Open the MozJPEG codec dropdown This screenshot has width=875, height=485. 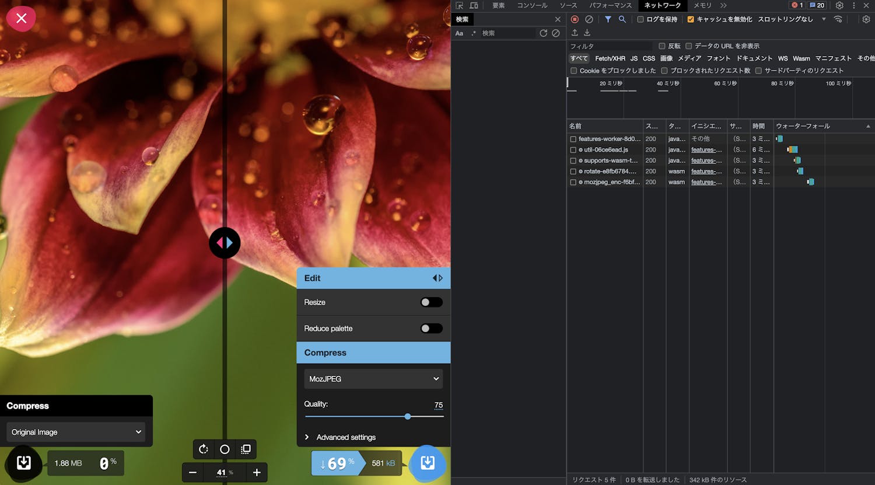click(x=373, y=379)
